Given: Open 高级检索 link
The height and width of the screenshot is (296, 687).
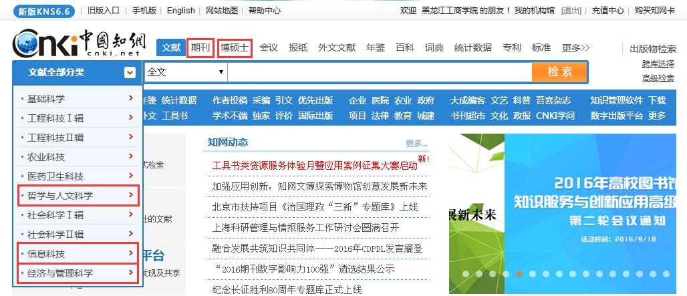Looking at the screenshot, I should pos(658,78).
